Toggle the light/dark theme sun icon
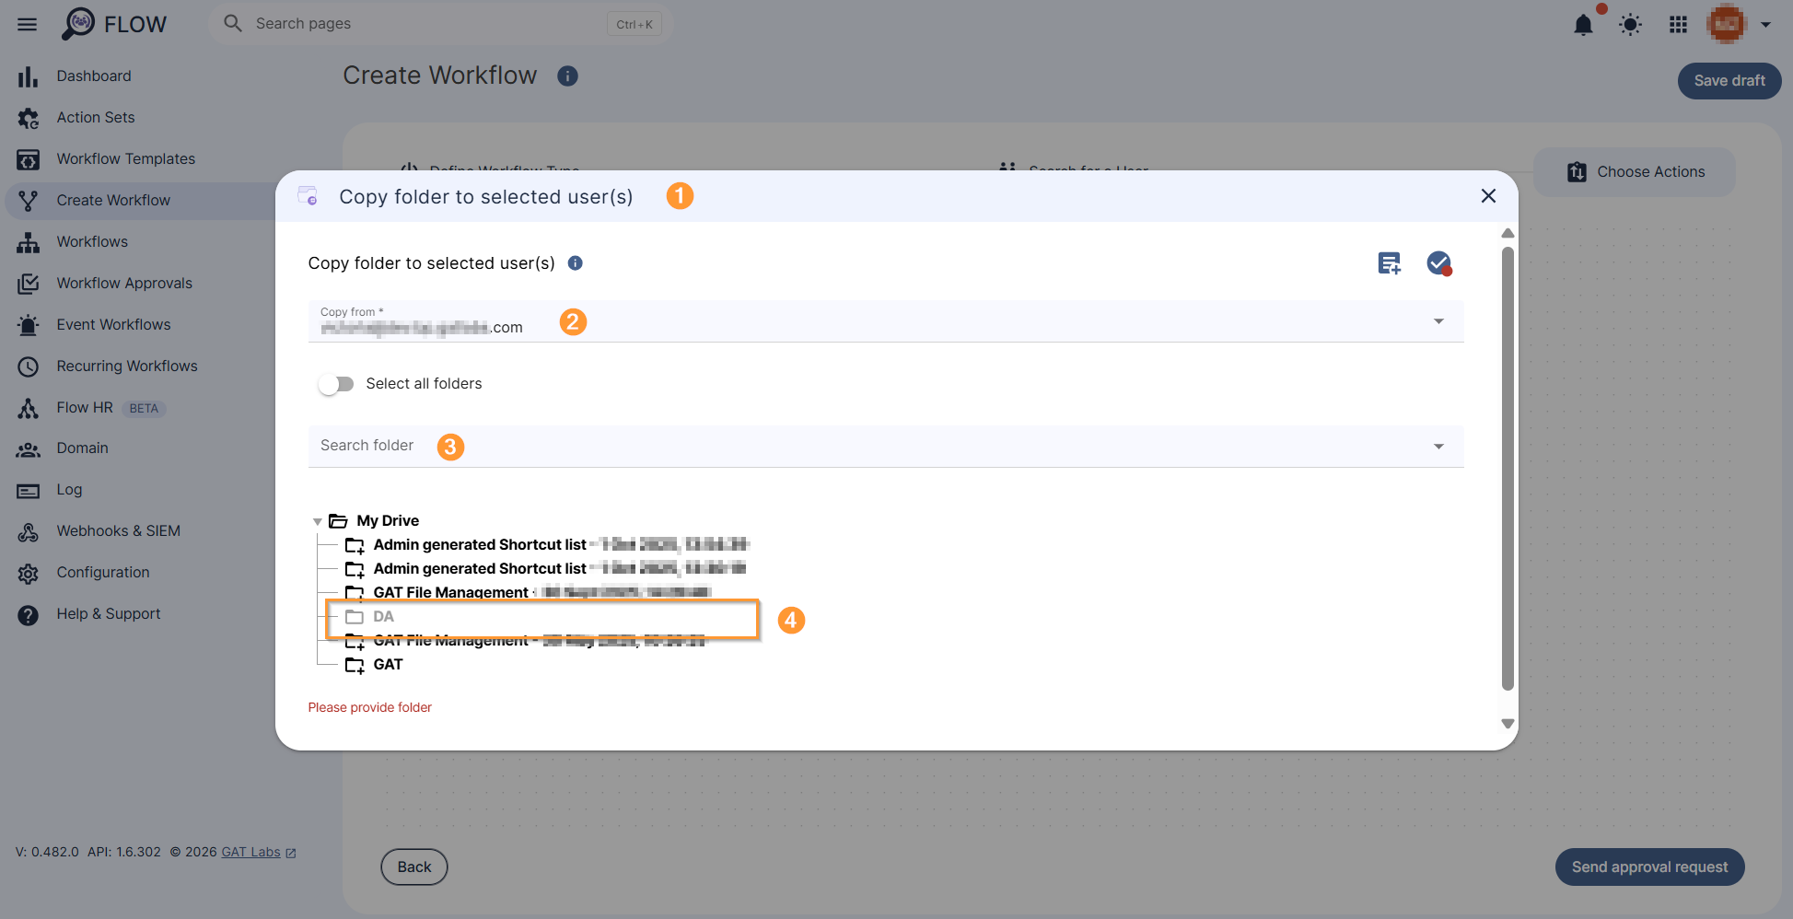 pyautogui.click(x=1630, y=25)
